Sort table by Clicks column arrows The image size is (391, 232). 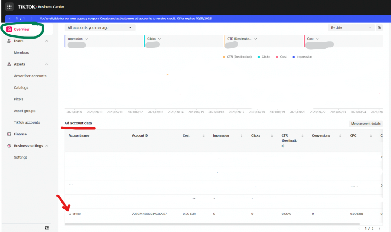pyautogui.click(x=272, y=136)
